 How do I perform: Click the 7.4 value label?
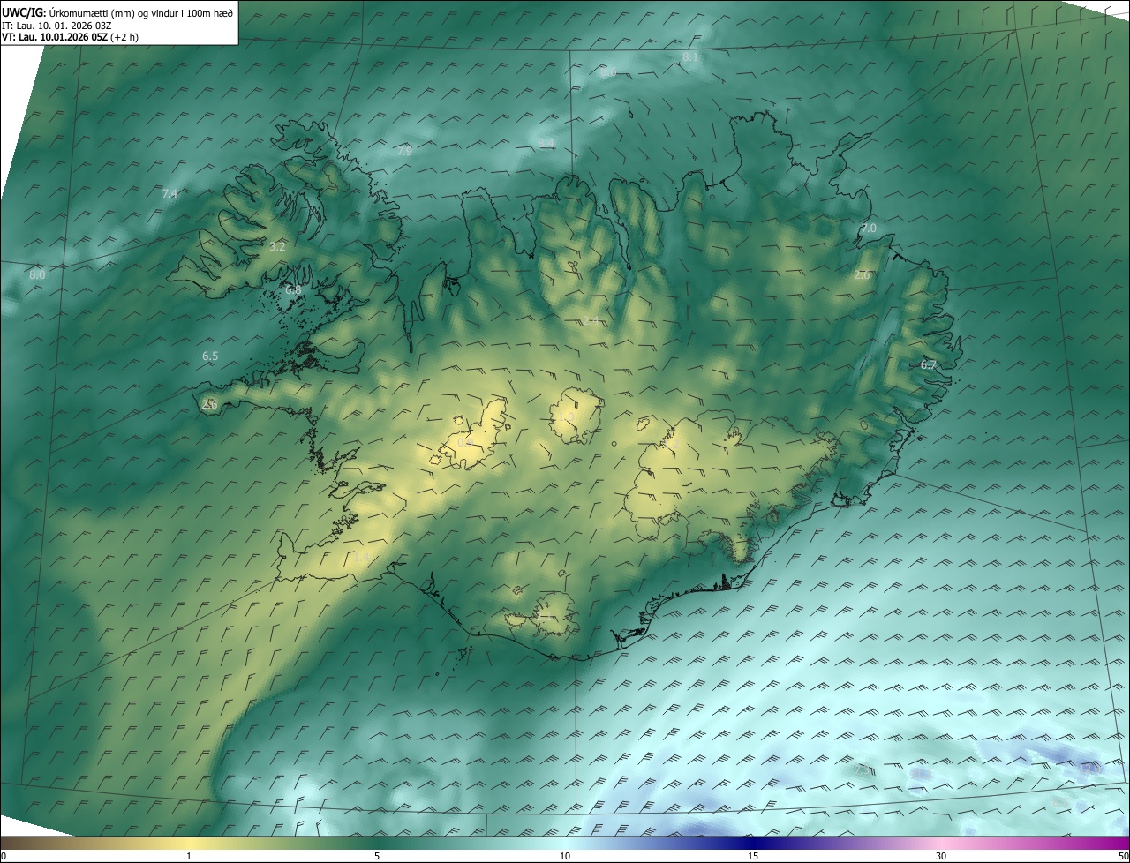(169, 193)
